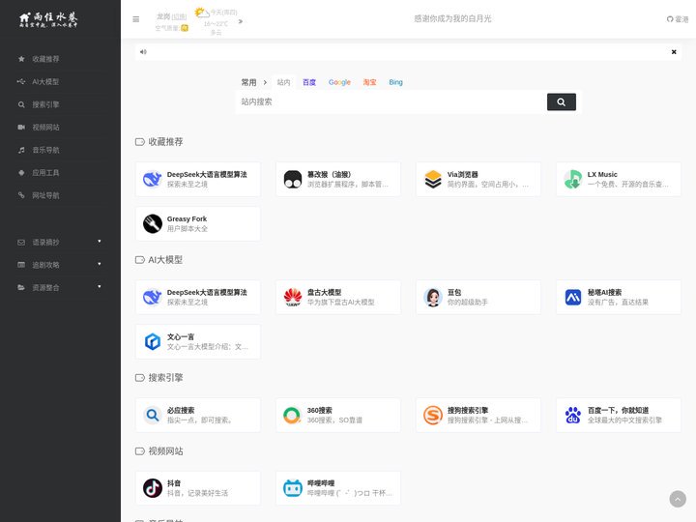Open the 资源整合 folder icon
The width and height of the screenshot is (696, 522).
coord(21,288)
